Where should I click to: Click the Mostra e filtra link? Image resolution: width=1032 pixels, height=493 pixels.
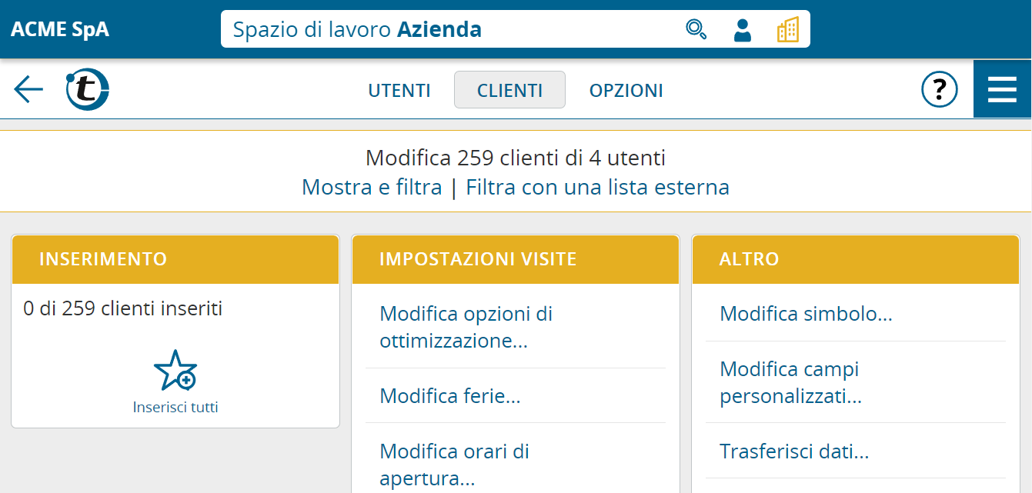click(x=372, y=187)
